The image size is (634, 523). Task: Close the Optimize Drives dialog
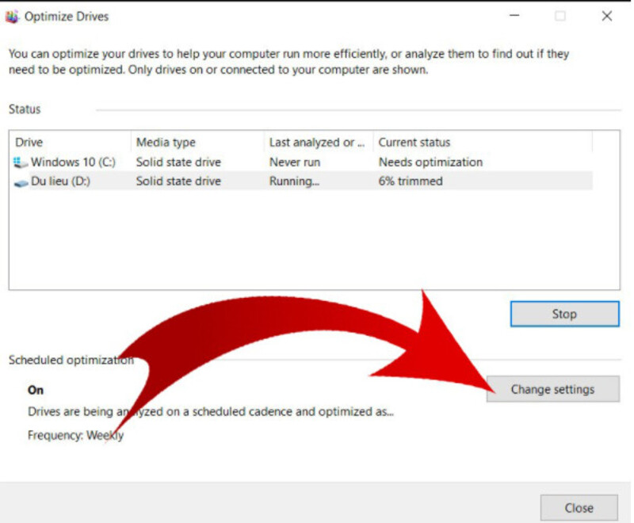pyautogui.click(x=579, y=507)
